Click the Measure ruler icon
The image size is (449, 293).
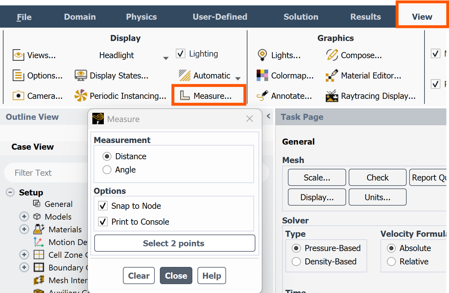click(185, 95)
